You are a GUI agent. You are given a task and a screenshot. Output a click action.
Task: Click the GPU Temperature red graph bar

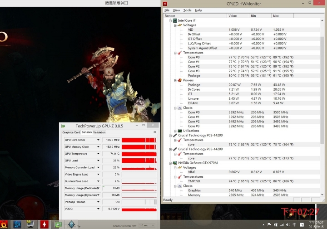[139, 154]
